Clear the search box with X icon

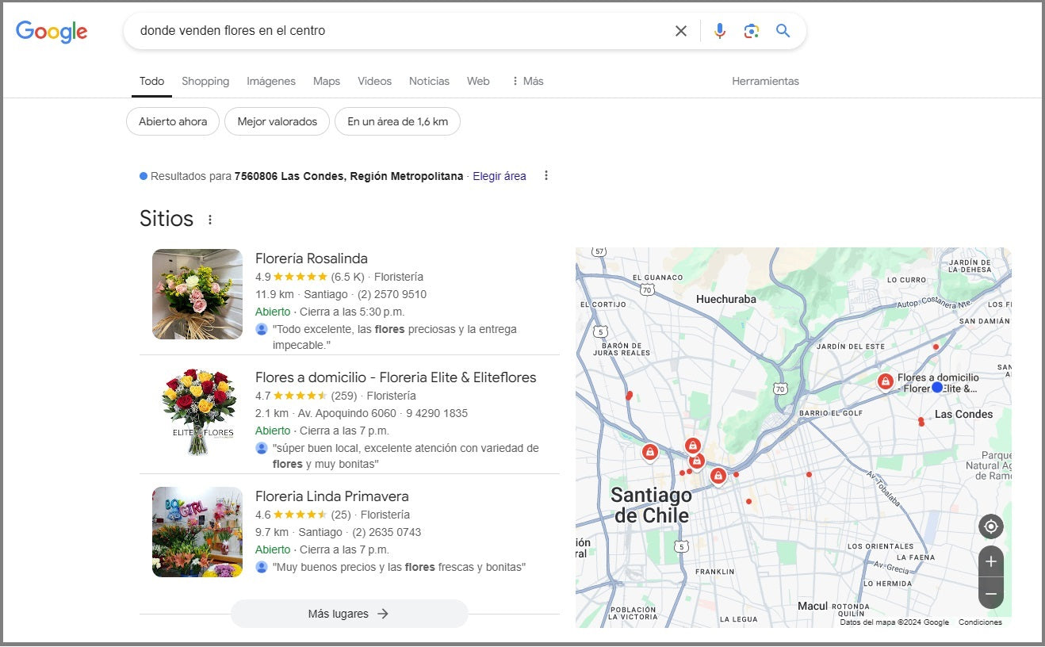[681, 31]
